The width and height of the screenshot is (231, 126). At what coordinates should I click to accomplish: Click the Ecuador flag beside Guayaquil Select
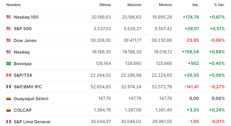9,98
